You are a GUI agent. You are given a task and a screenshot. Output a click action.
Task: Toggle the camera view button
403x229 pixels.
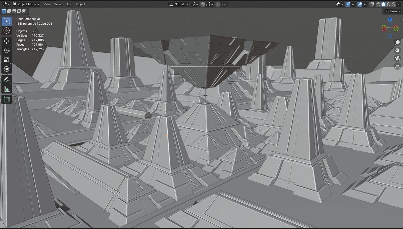pyautogui.click(x=397, y=58)
